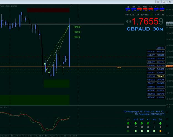The width and height of the screenshot is (173, 137).
Task: Open the USDJPY pair
Action: coord(161,97)
